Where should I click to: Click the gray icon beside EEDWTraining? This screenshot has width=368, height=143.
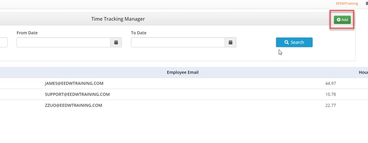click(x=366, y=4)
